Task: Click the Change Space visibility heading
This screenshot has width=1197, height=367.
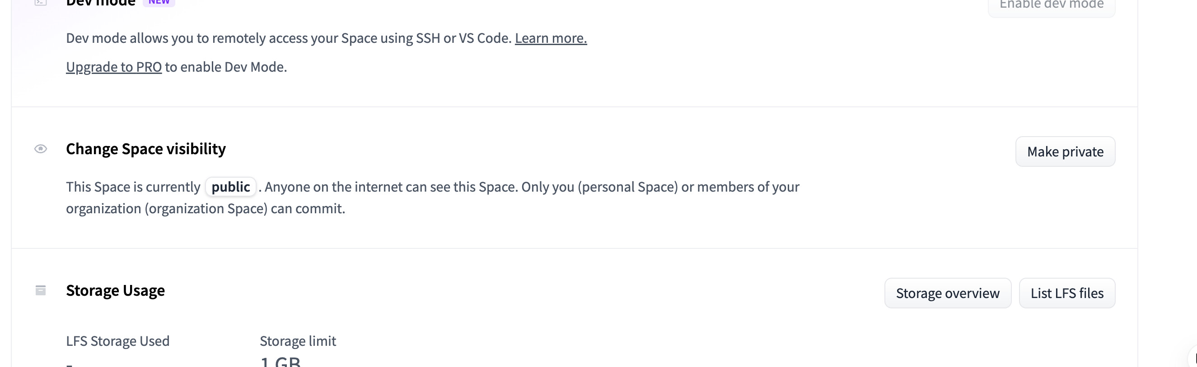Action: pos(146,149)
